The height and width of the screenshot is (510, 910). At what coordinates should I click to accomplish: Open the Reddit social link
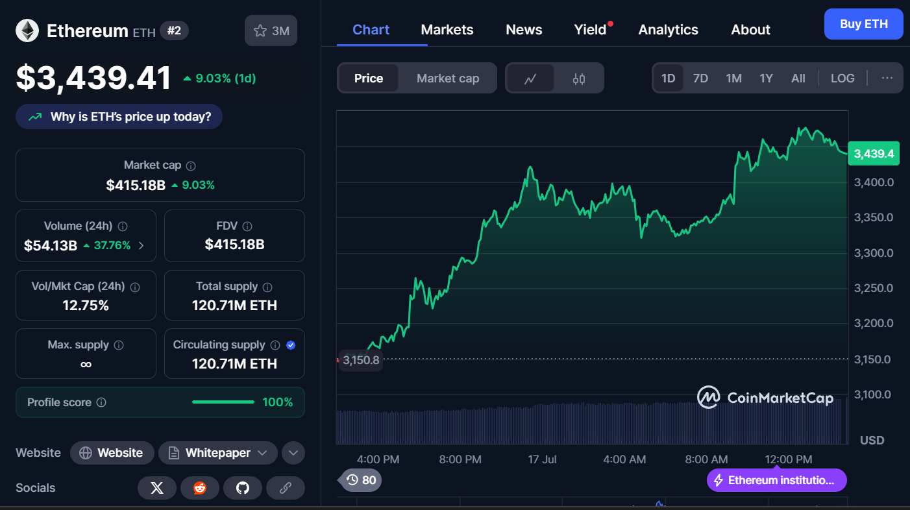(200, 488)
